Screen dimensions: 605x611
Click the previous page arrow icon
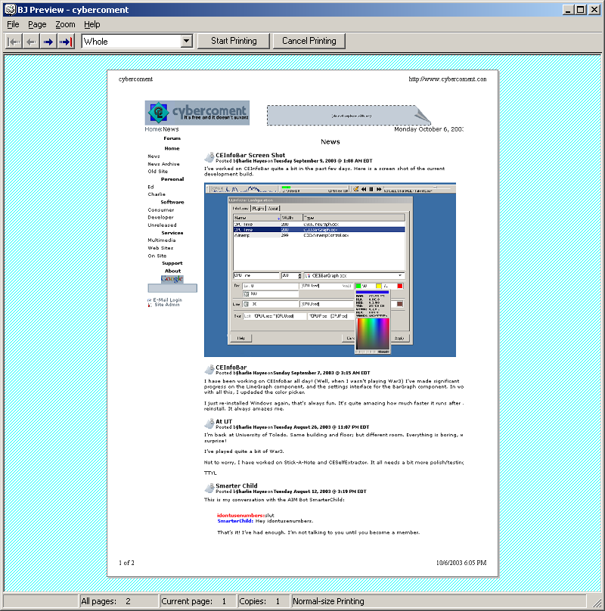(31, 42)
